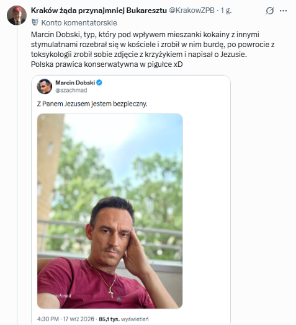Click the @szachmad handle under the name
Screen dimensions: 296x325
click(x=71, y=91)
